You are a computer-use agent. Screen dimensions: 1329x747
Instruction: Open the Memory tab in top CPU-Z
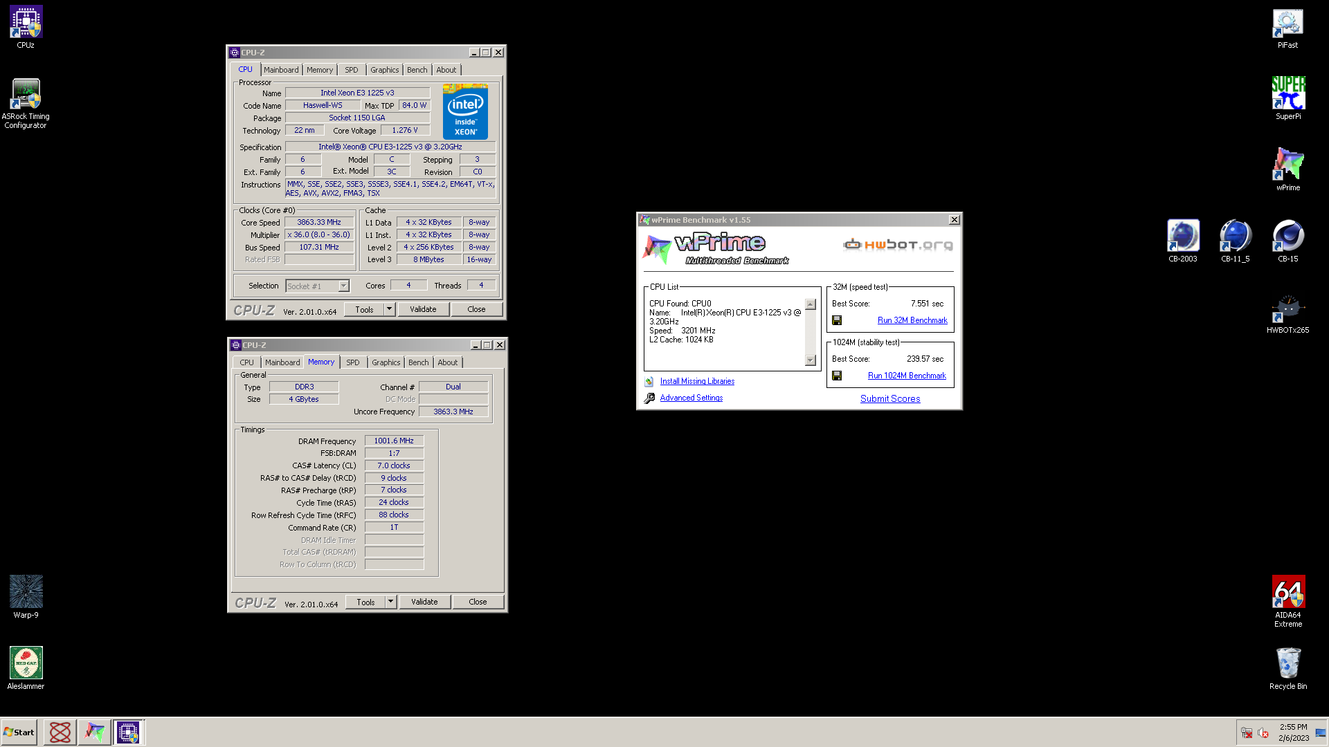coord(320,70)
